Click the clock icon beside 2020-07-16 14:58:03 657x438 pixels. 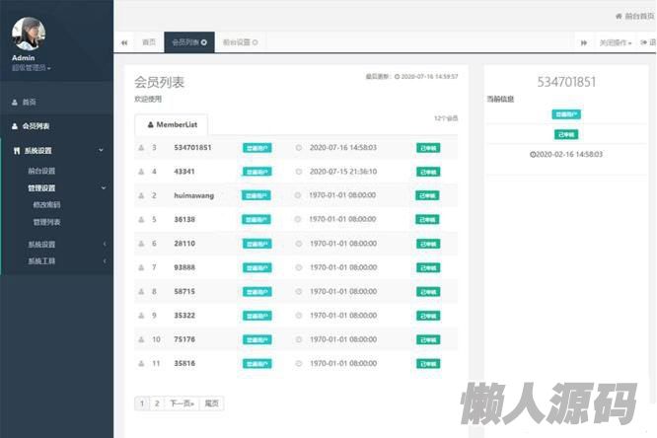(x=299, y=148)
